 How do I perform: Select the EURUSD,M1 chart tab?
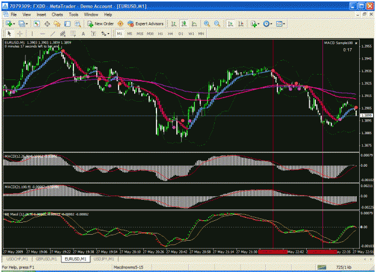76,259
